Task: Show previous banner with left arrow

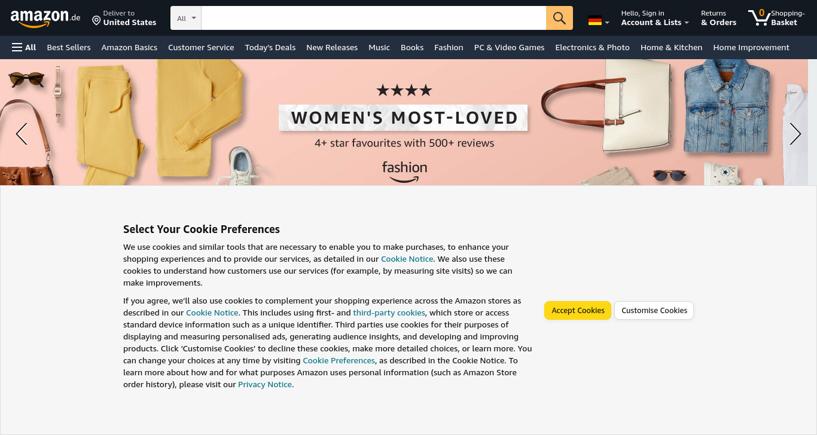Action: click(22, 134)
